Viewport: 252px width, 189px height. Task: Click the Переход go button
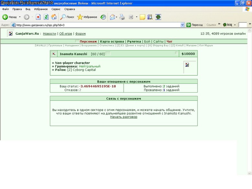[x=194, y=25]
